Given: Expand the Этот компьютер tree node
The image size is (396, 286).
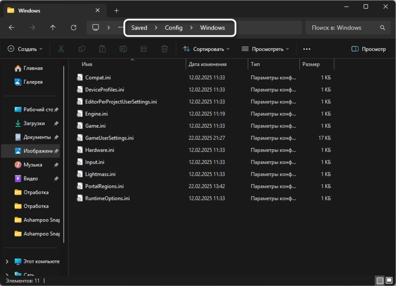Looking at the screenshot, I should pyautogui.click(x=7, y=261).
